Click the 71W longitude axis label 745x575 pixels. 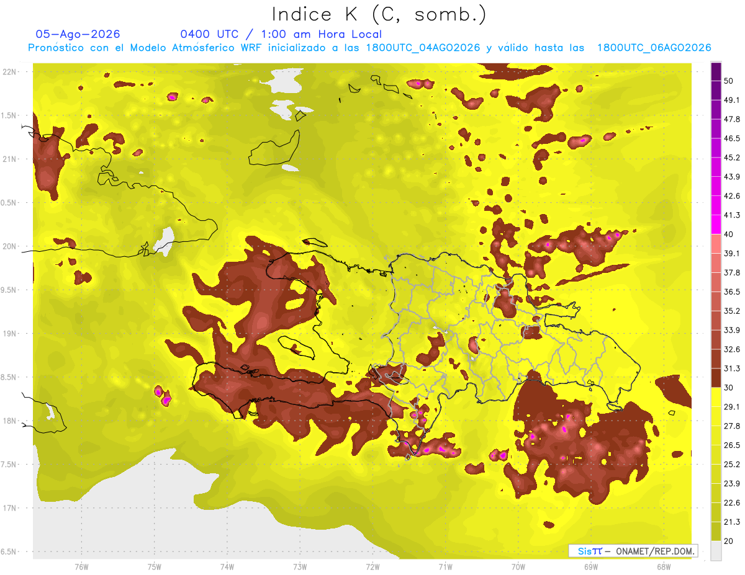445,566
